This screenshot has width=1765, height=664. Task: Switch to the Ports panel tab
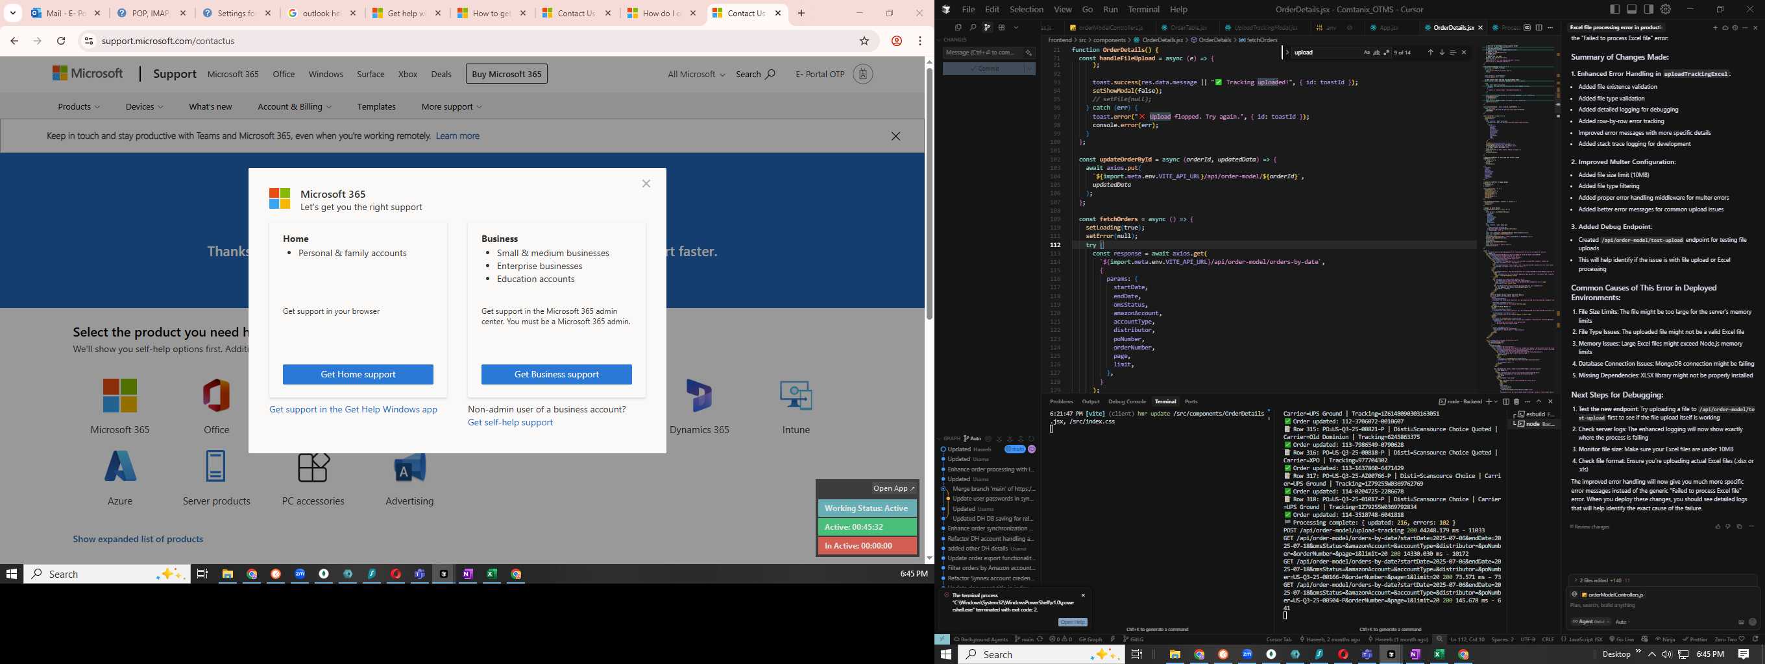(1191, 402)
